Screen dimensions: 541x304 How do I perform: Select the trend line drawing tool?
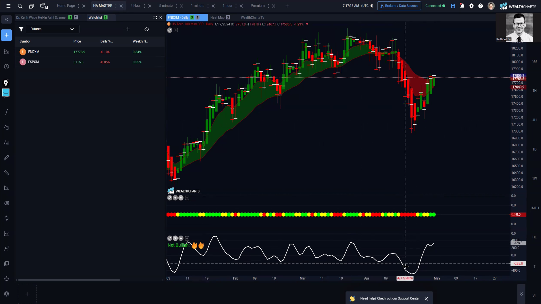coord(6,112)
